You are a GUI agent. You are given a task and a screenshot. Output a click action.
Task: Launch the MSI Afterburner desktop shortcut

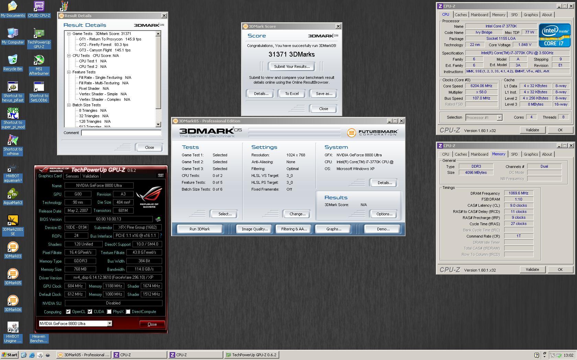(39, 65)
